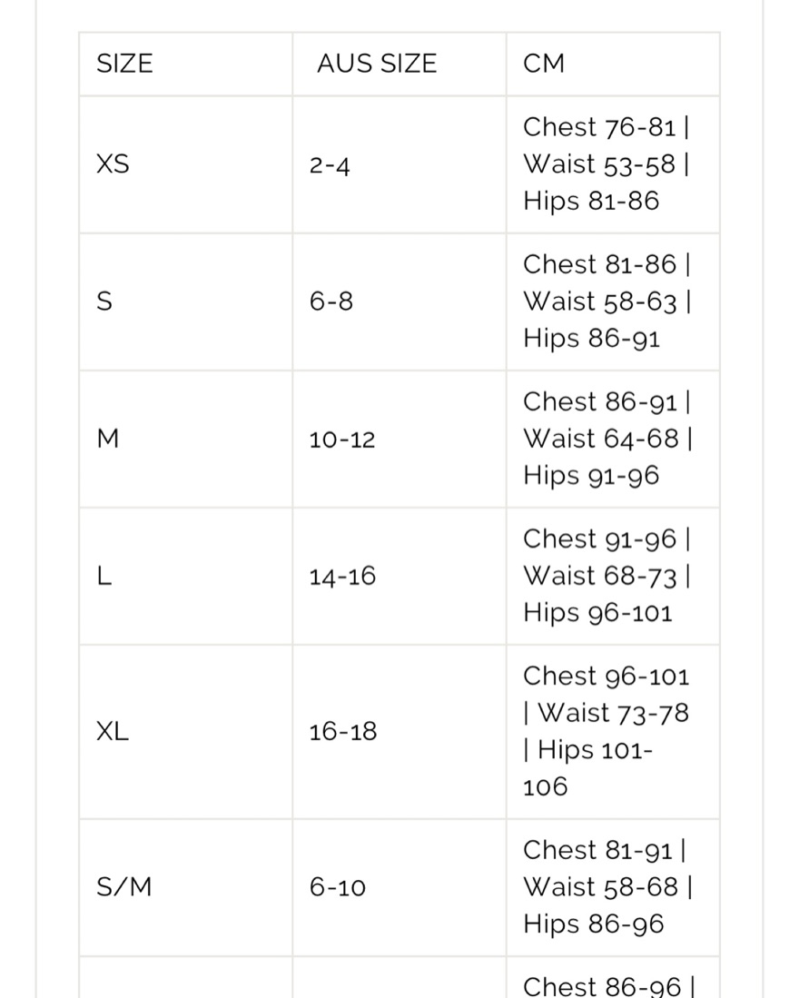Click the Waist 64-68 measurements cell
The image size is (799, 998).
pyautogui.click(x=613, y=440)
